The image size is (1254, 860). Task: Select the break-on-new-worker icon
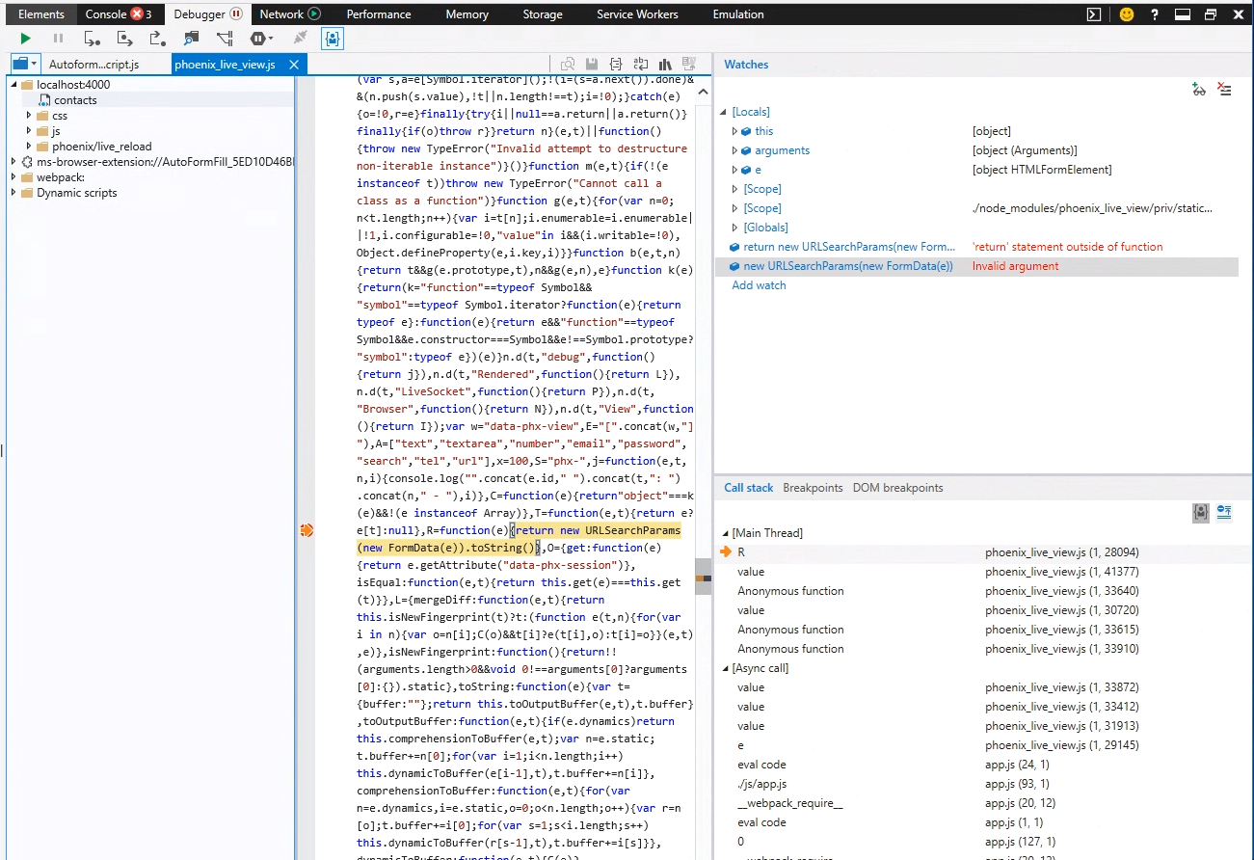coord(225,38)
